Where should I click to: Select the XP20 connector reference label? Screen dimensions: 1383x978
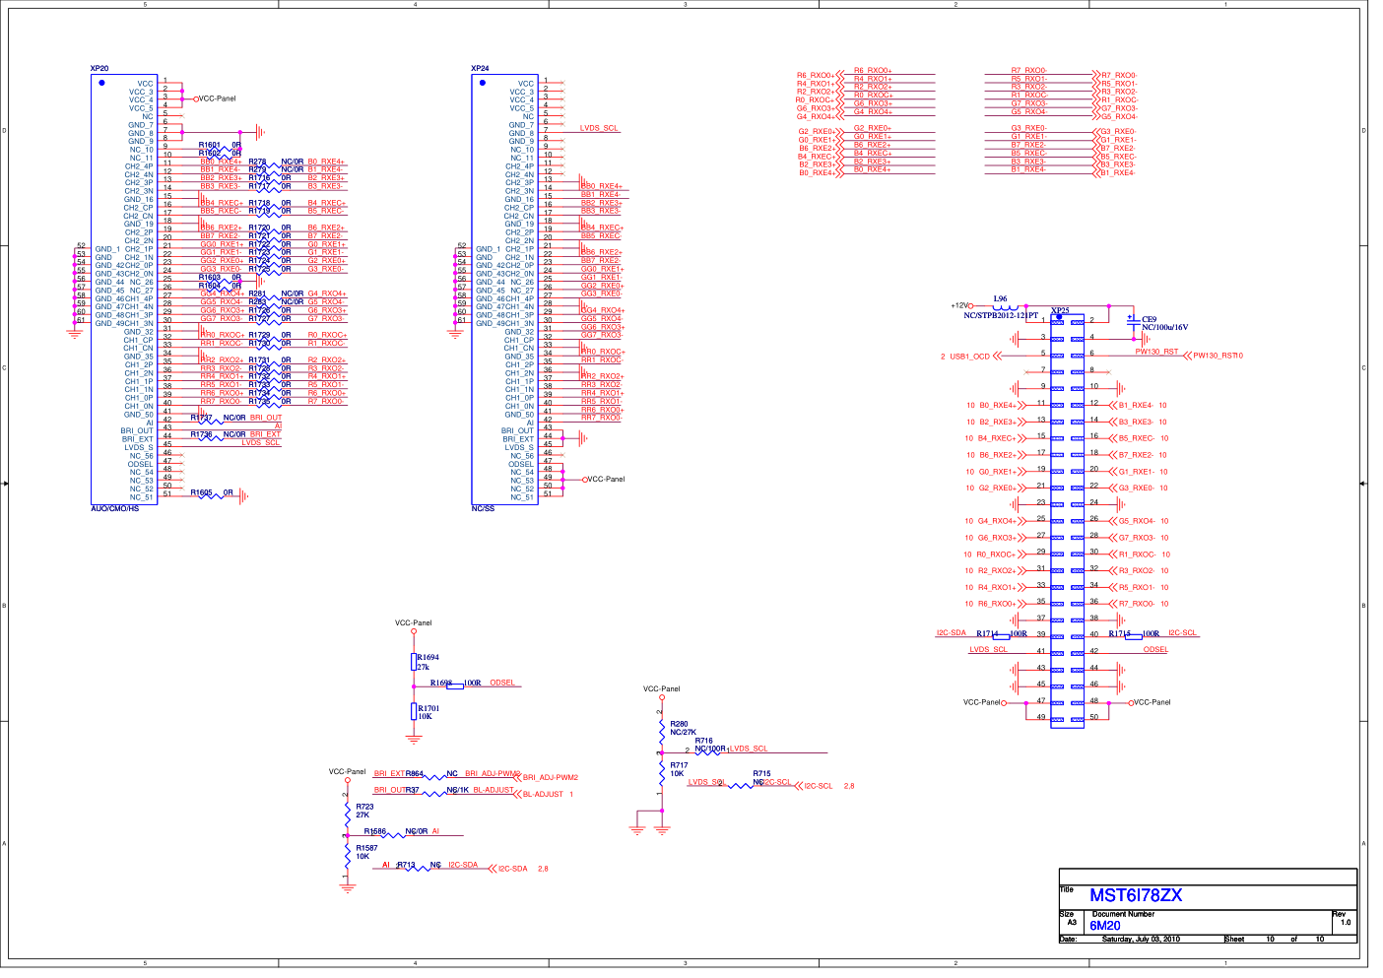[99, 69]
